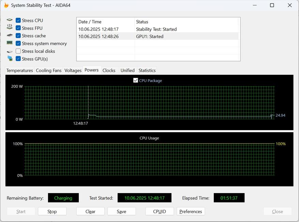Select the GPU1: Started log row
This screenshot has width=299, height=222.
point(158,36)
